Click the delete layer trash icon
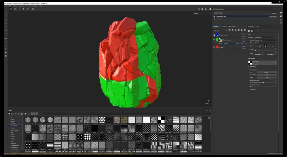Image resolution: width=287 pixels, height=157 pixels. (245, 30)
